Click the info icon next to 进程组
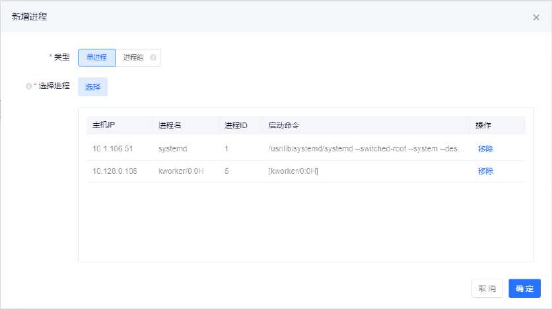Image resolution: width=552 pixels, height=309 pixels. pyautogui.click(x=153, y=57)
